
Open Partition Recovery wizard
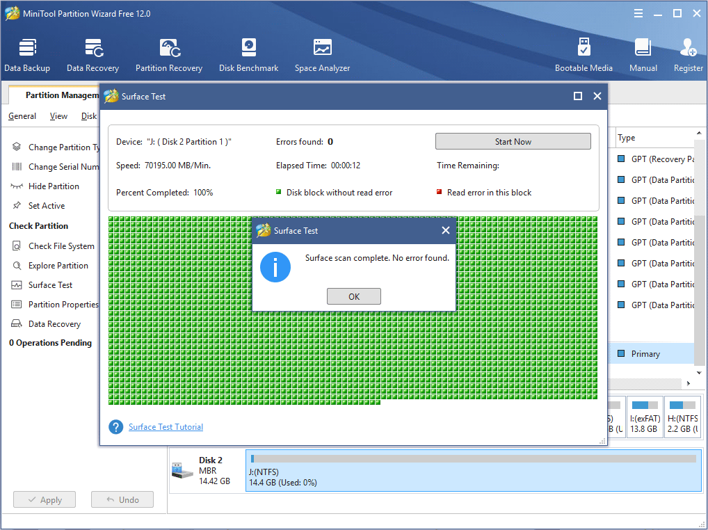tap(169, 55)
